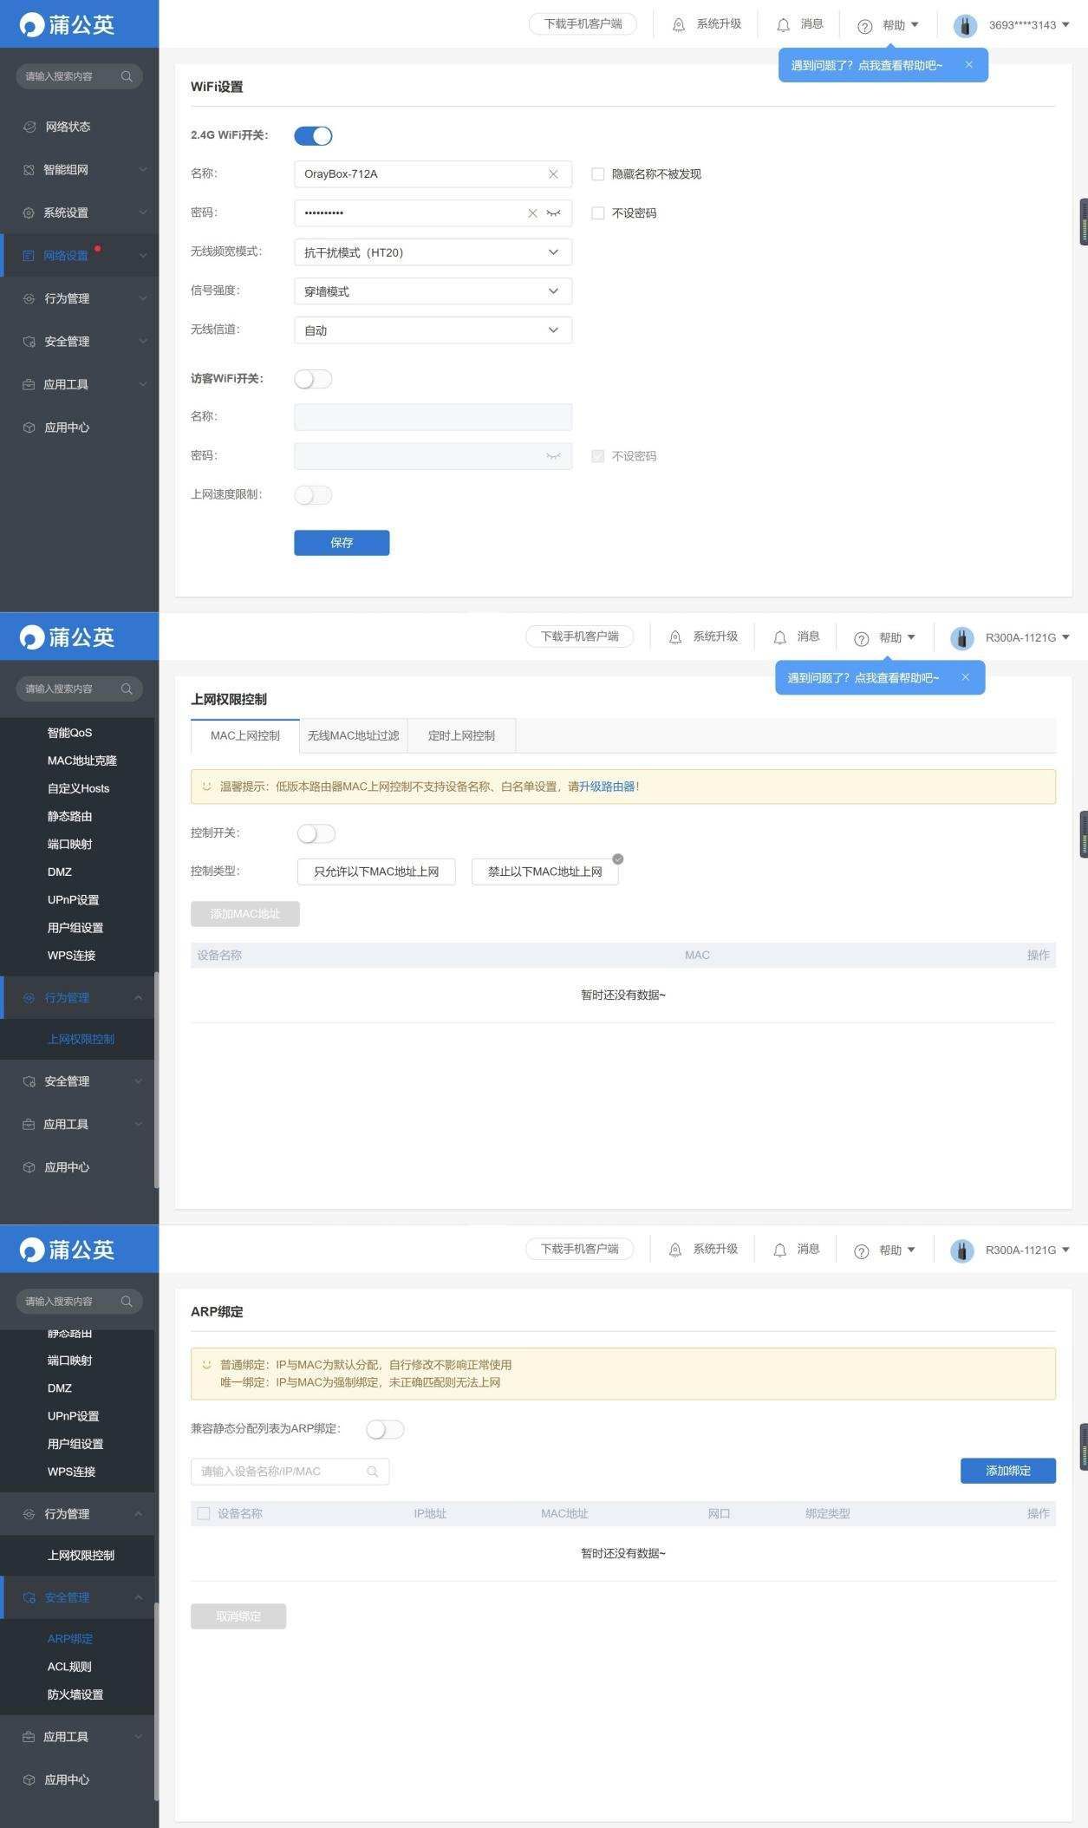Turn off the 2.4G WiFi switch
Screen dimensions: 1088x1828
[313, 136]
